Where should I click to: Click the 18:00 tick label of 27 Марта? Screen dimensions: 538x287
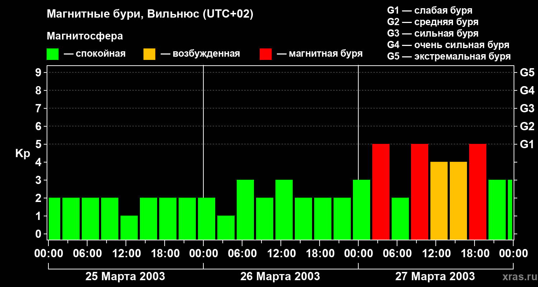click(475, 254)
